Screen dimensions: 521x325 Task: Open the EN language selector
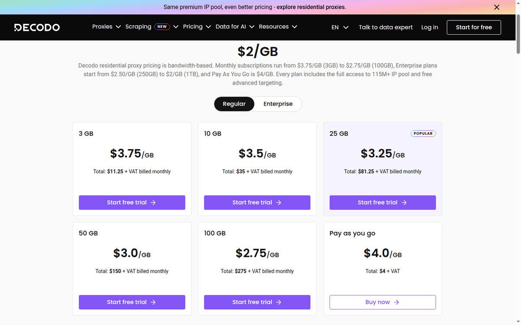tap(335, 27)
